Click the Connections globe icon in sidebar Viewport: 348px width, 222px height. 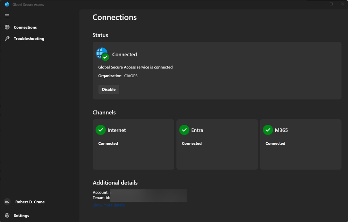(7, 27)
